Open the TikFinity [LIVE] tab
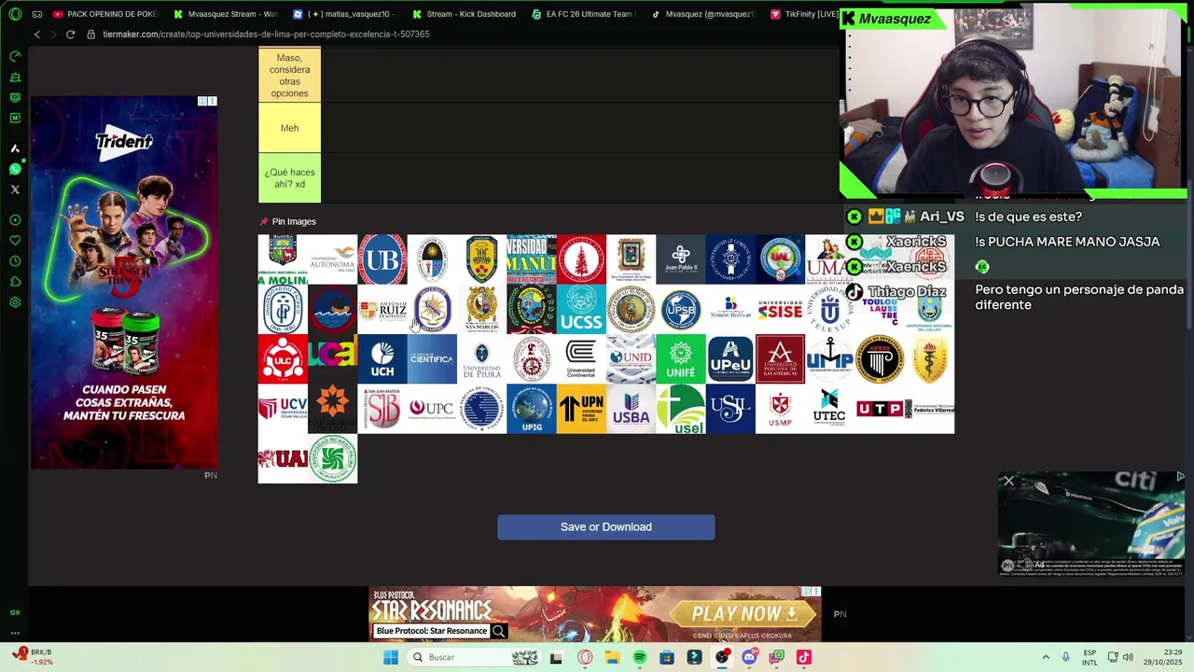Viewport: 1194px width, 672px height. click(x=803, y=14)
